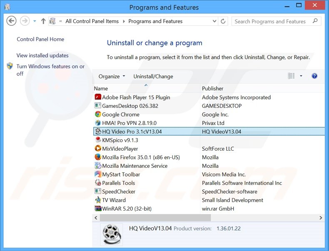Click Programs and Features breadcrumb
The height and width of the screenshot is (251, 329).
(155, 21)
